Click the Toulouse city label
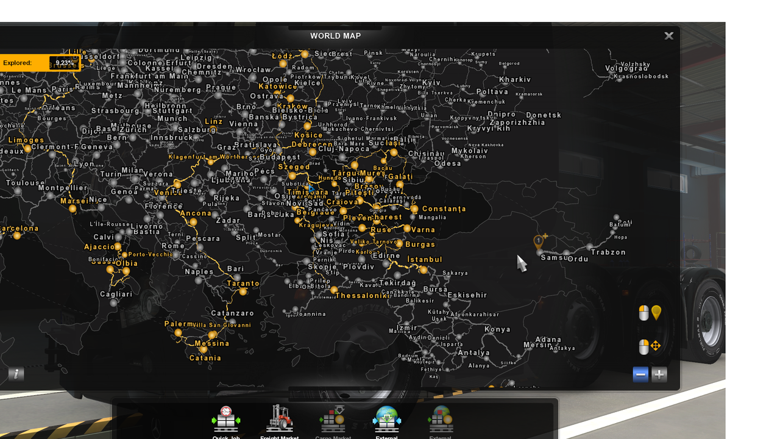The height and width of the screenshot is (439, 780). [x=26, y=183]
